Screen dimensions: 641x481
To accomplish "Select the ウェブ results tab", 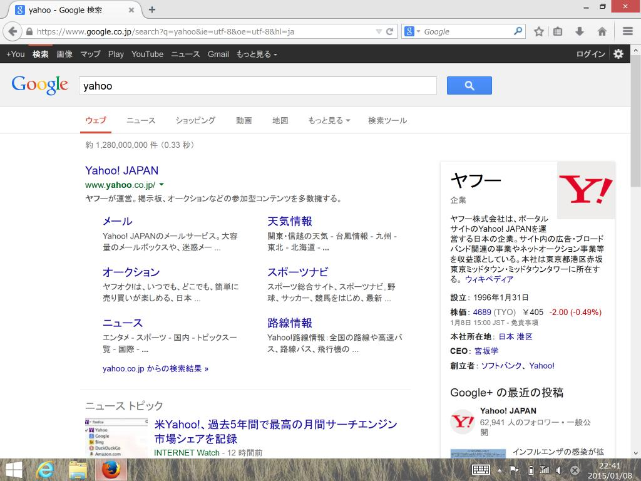I will pos(96,120).
